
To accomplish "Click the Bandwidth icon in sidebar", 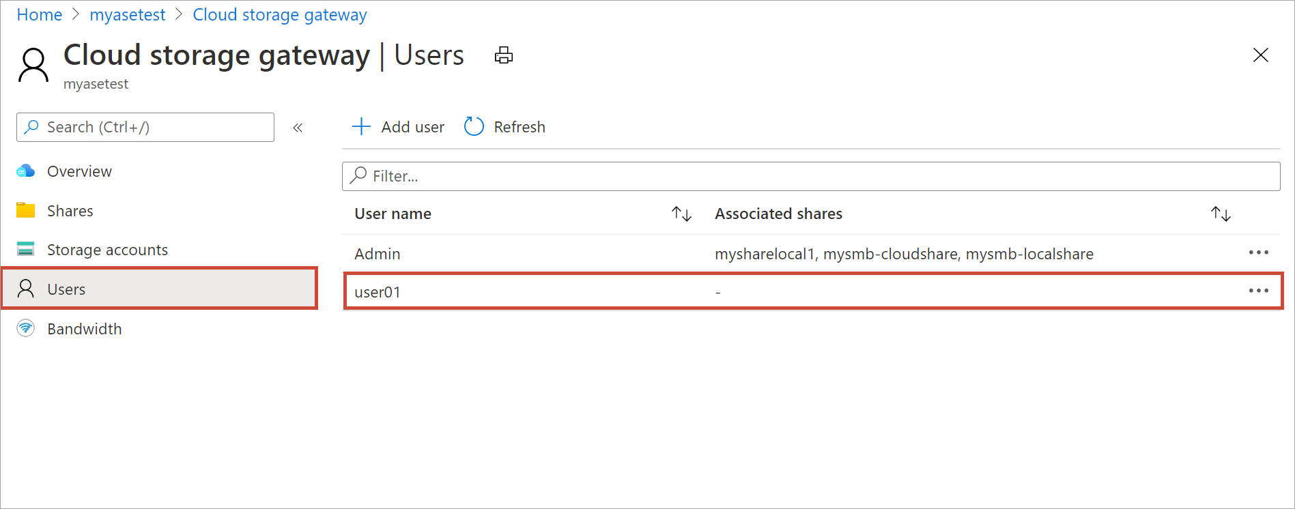I will pyautogui.click(x=26, y=328).
